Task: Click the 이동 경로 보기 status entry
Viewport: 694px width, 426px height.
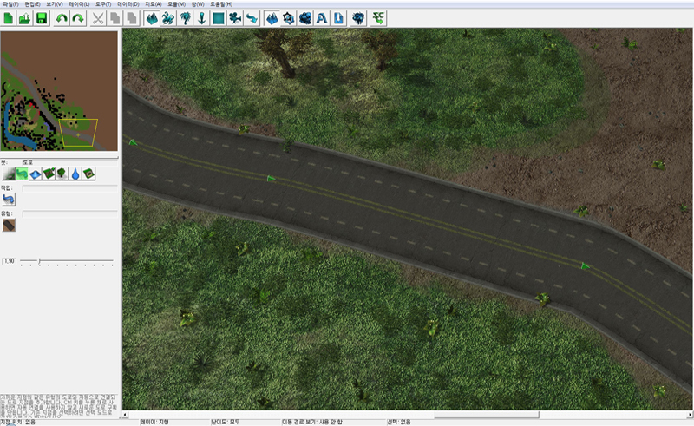Action: click(x=312, y=422)
